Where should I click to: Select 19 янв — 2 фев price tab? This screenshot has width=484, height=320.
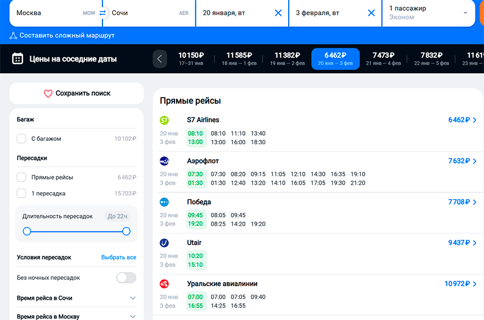287,59
